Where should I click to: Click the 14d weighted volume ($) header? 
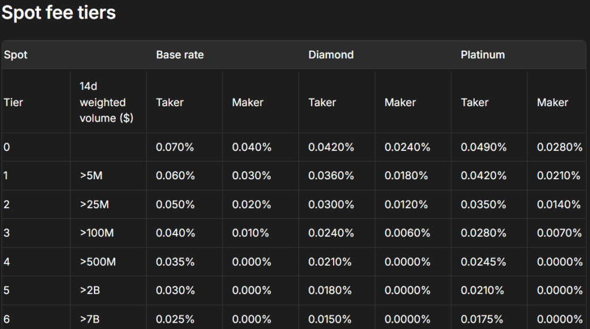click(103, 103)
